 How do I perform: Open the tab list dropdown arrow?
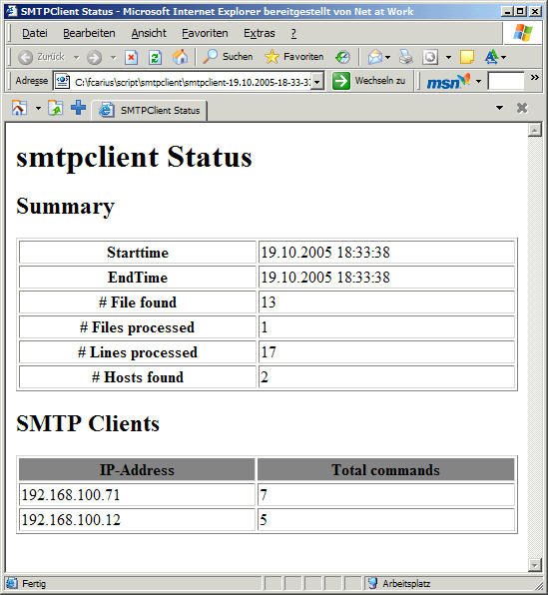(x=499, y=108)
